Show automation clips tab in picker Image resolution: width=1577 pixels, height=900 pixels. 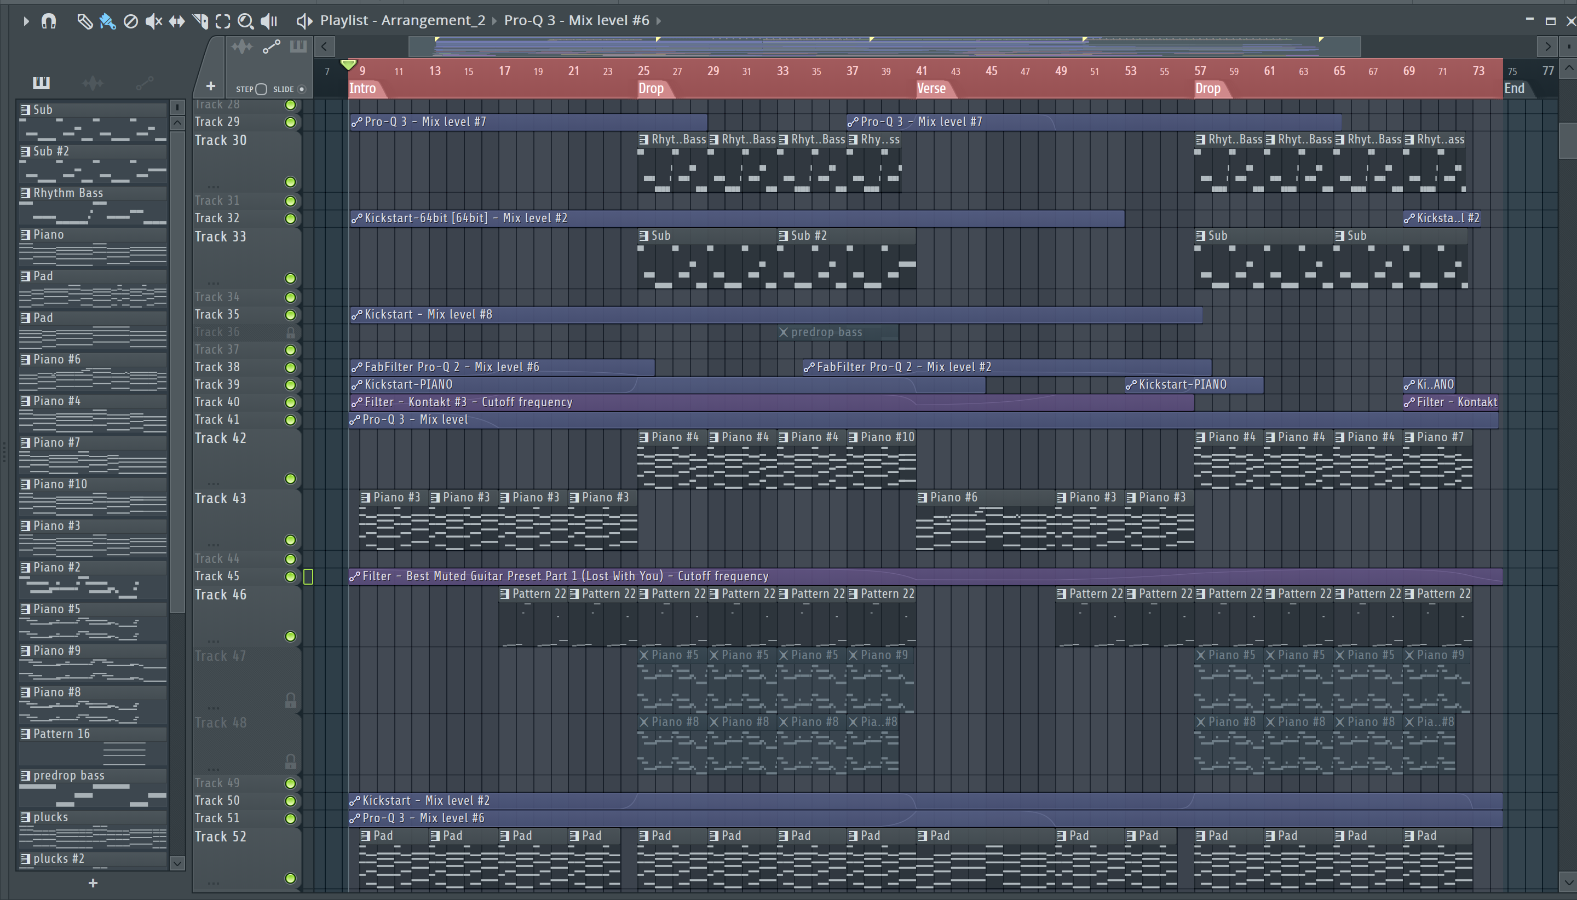(x=144, y=83)
